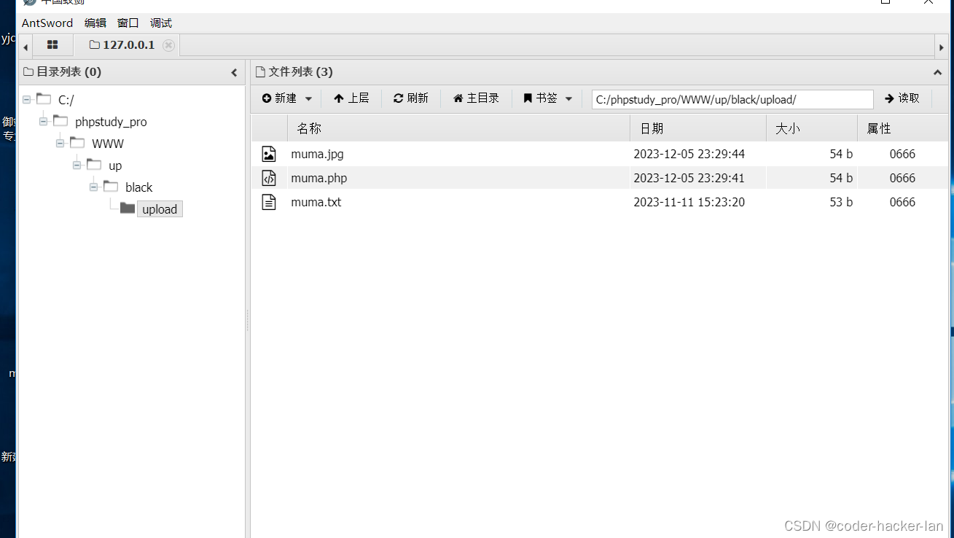Click the WWW folder icon in tree
Screen dimensions: 954x538
point(77,143)
